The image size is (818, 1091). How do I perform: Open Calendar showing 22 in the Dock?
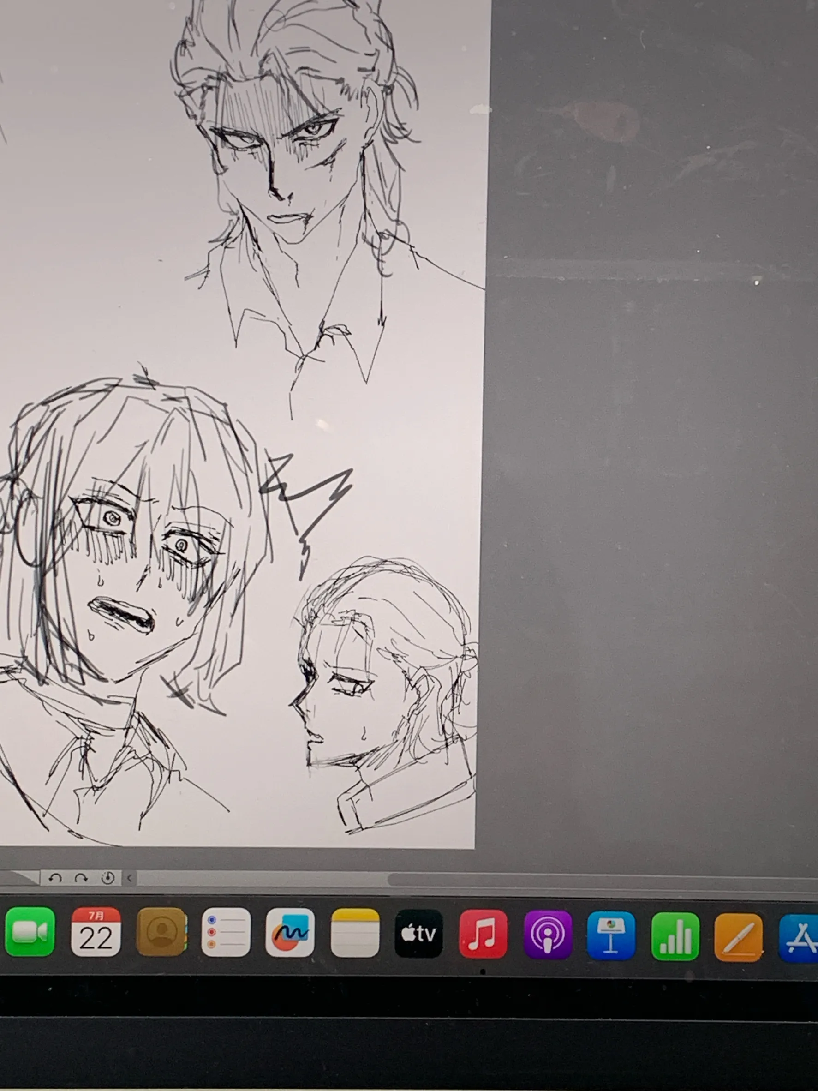(x=96, y=932)
